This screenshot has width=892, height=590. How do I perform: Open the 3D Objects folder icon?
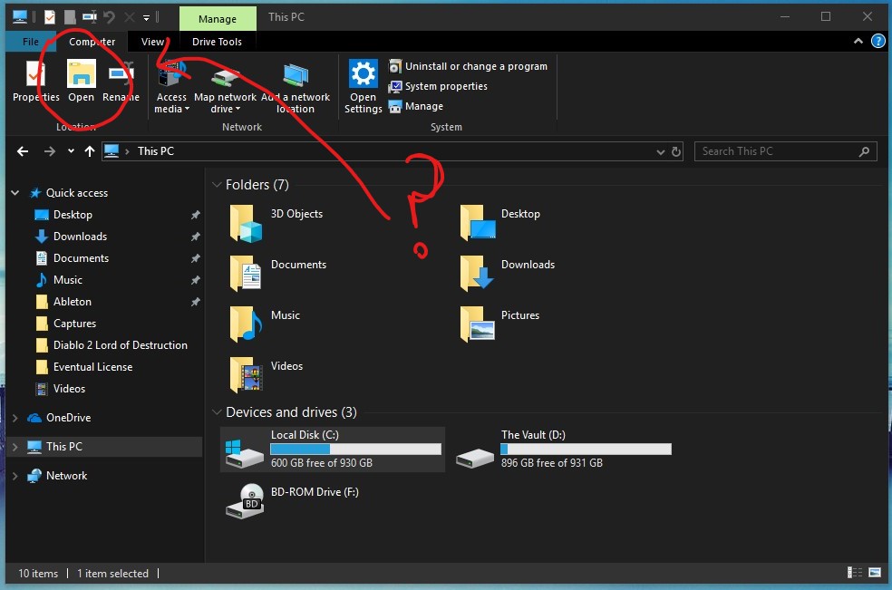pos(245,222)
